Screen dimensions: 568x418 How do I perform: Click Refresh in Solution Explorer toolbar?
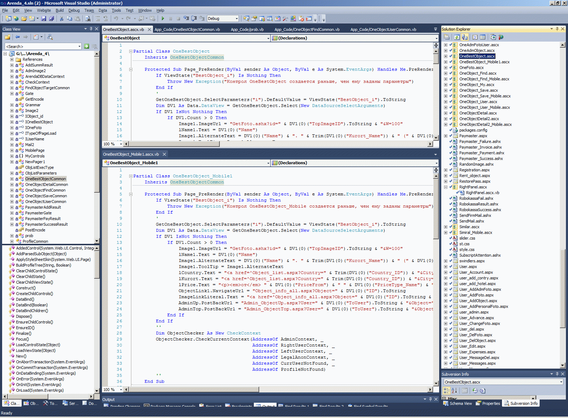(x=457, y=37)
